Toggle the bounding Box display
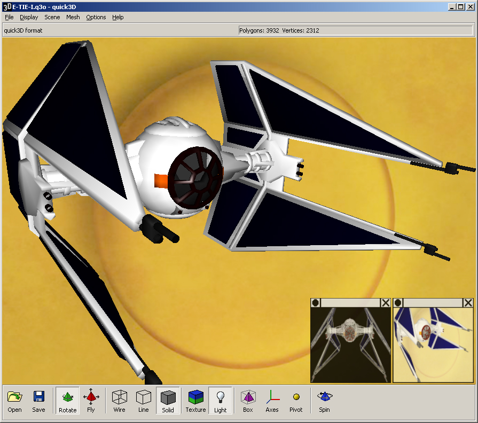Viewport: 478px width, 423px height. click(x=248, y=401)
